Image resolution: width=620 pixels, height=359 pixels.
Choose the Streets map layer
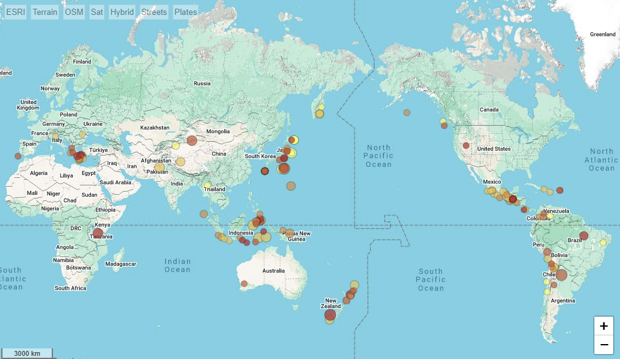154,12
